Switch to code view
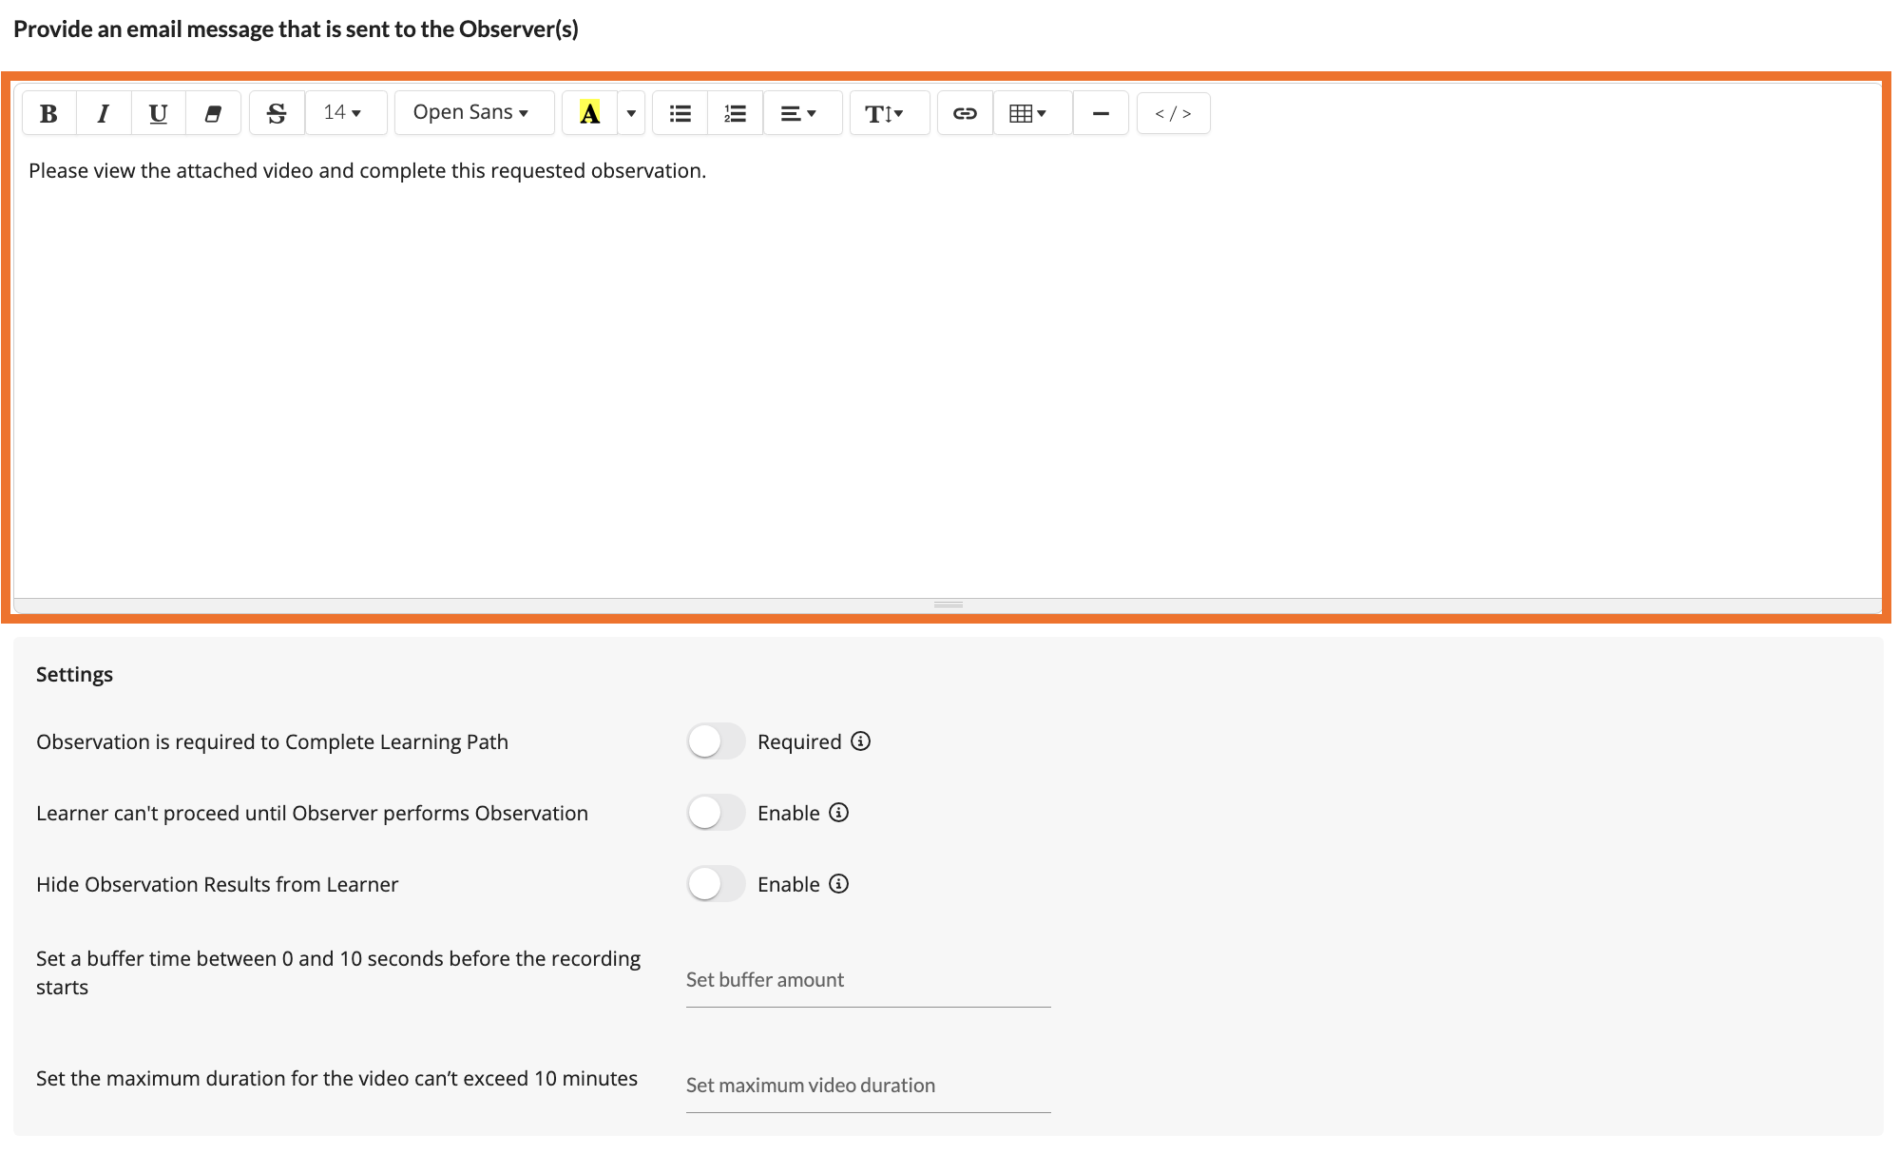Screen dimensions: 1899x1154 click(x=1173, y=113)
